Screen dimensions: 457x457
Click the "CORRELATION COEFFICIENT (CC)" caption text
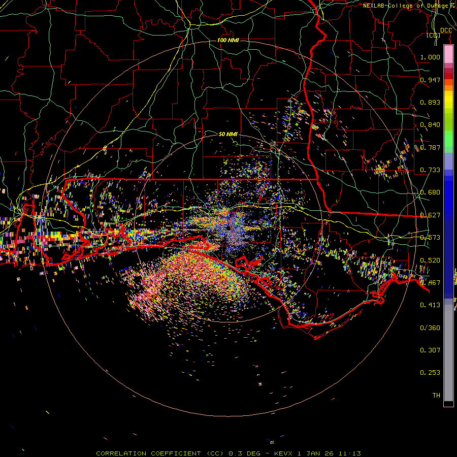pyautogui.click(x=160, y=453)
